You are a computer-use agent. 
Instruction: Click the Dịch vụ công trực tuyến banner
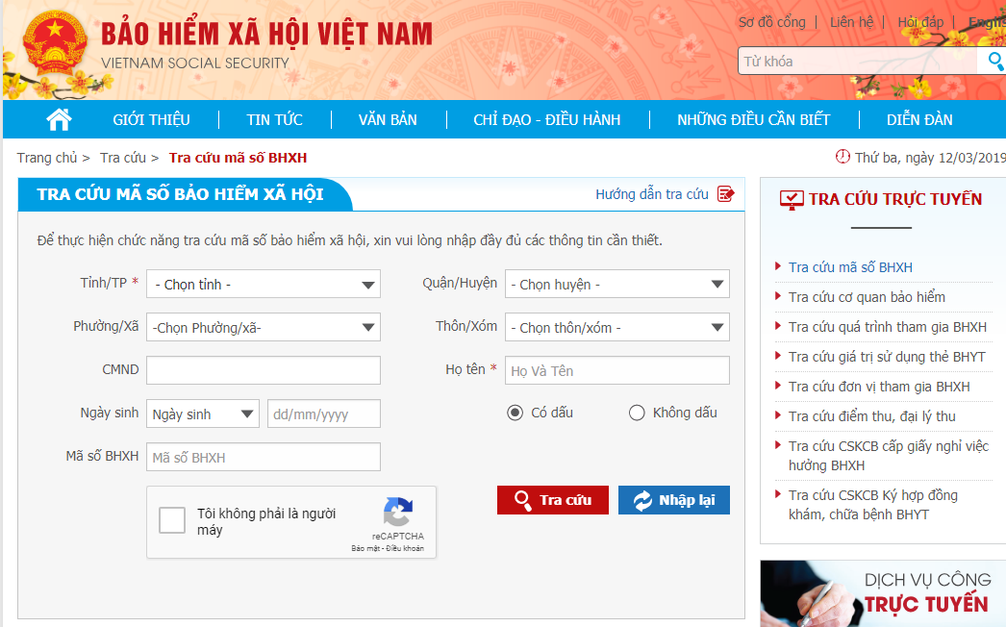click(883, 593)
